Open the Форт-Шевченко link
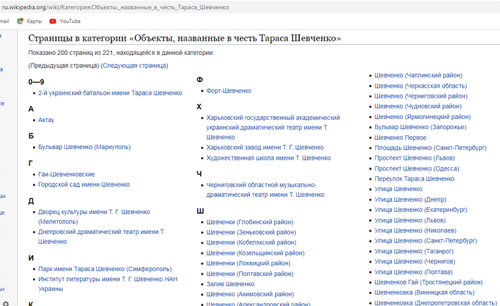500x306 pixels. (x=229, y=91)
